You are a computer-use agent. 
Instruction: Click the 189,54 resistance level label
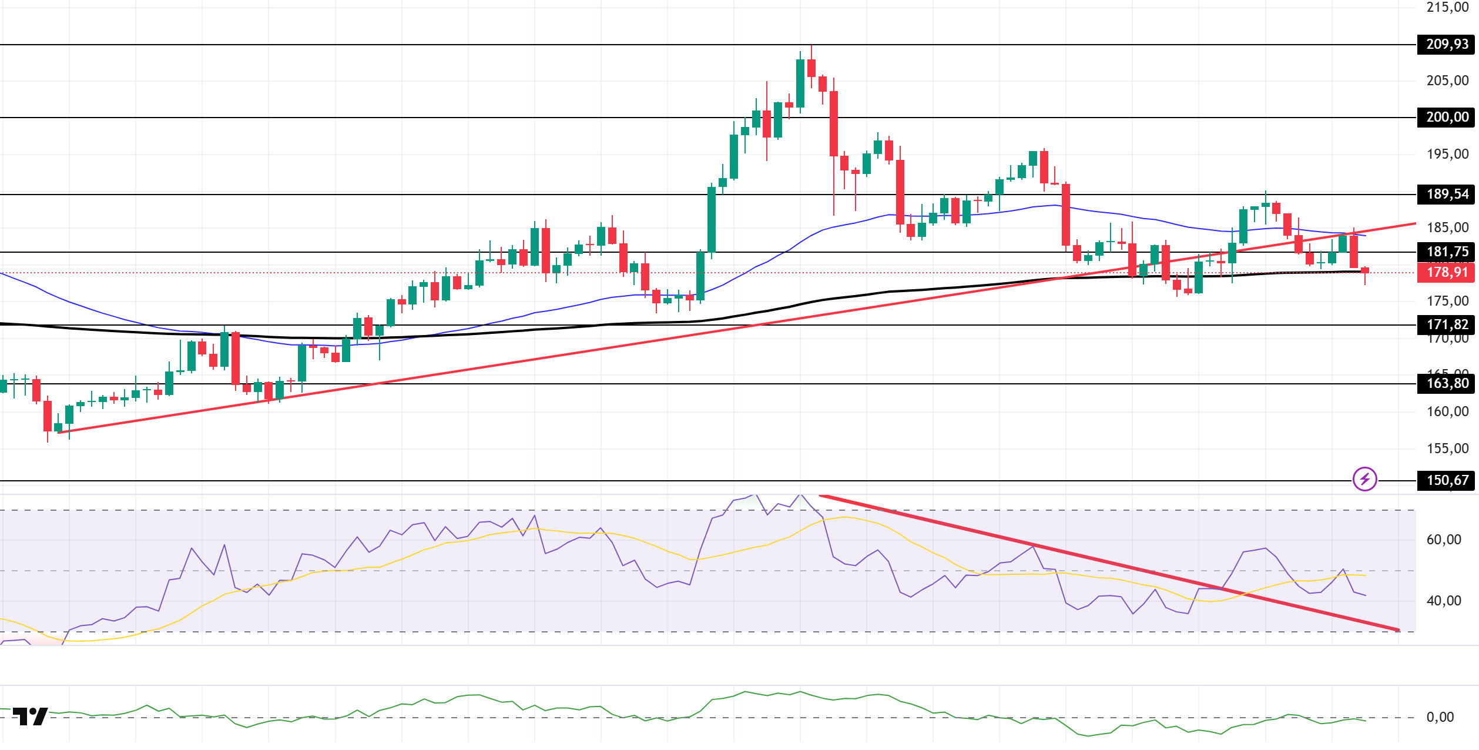(1446, 194)
